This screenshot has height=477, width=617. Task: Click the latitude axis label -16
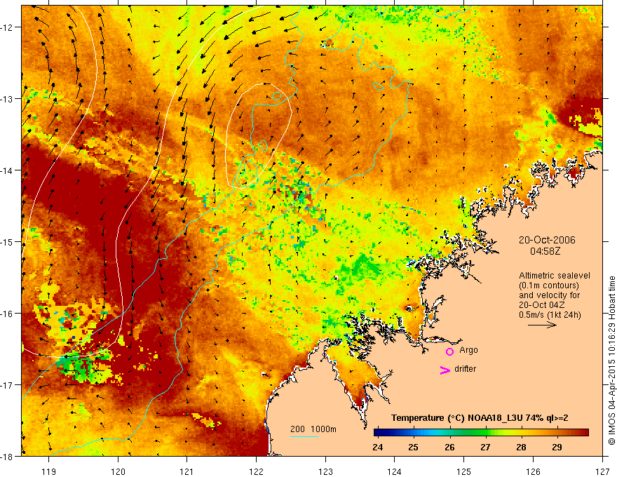tap(7, 314)
